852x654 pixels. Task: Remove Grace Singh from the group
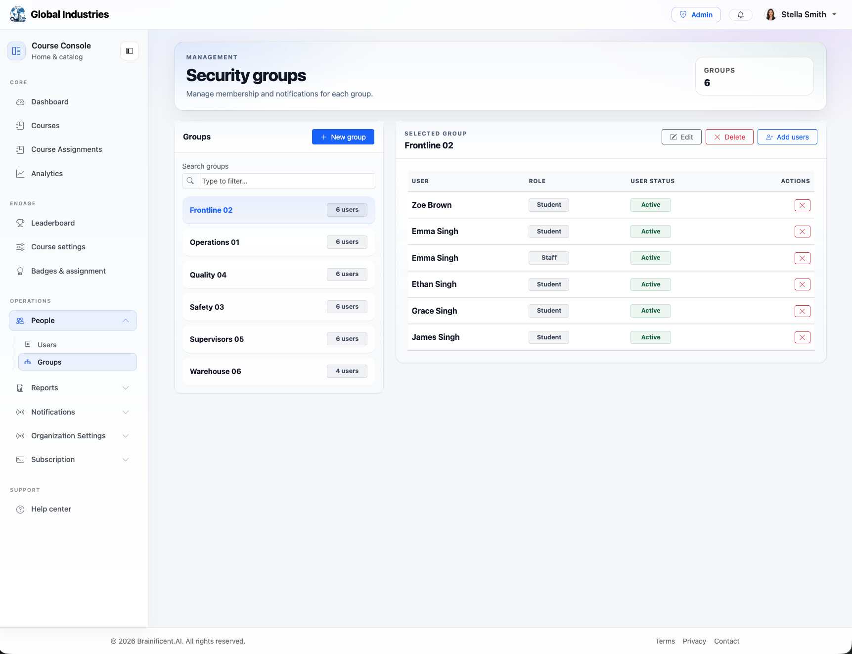[x=802, y=311]
